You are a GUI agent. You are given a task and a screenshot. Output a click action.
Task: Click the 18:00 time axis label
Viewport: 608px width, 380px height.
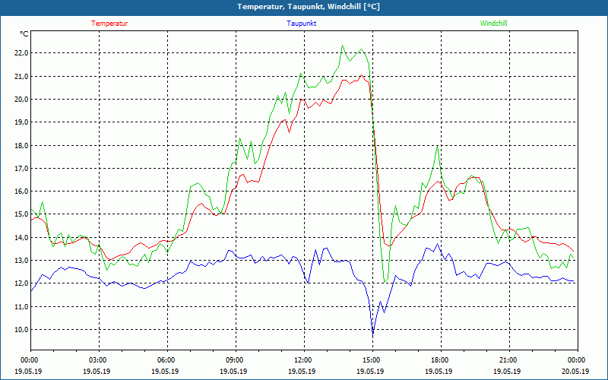click(x=441, y=360)
